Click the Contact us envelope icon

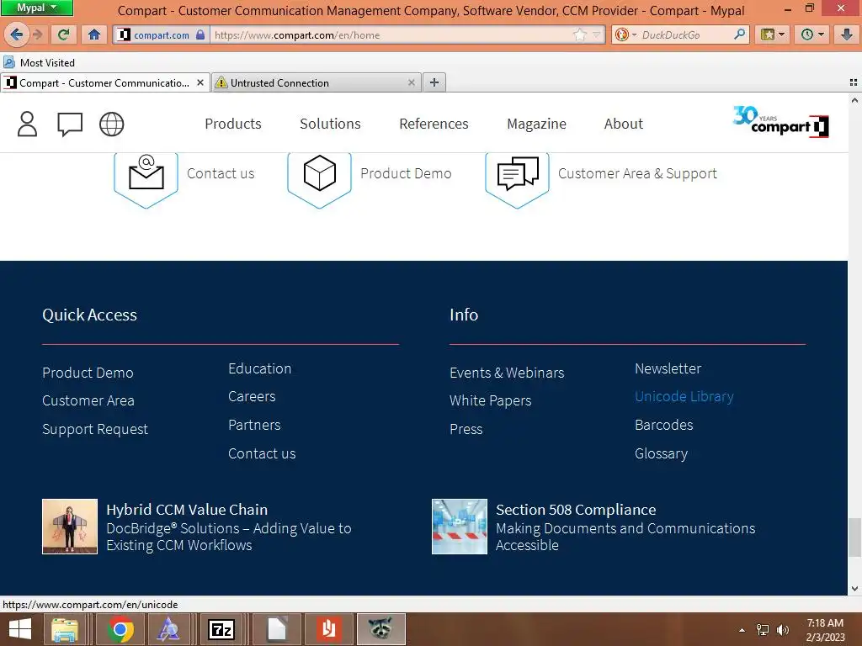click(x=146, y=175)
